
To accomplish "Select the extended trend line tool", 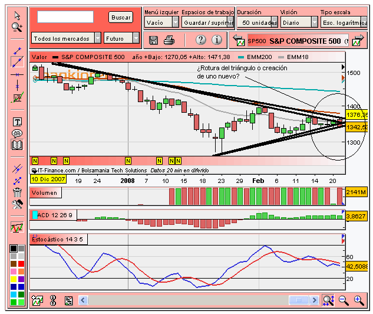I will point(17,62).
